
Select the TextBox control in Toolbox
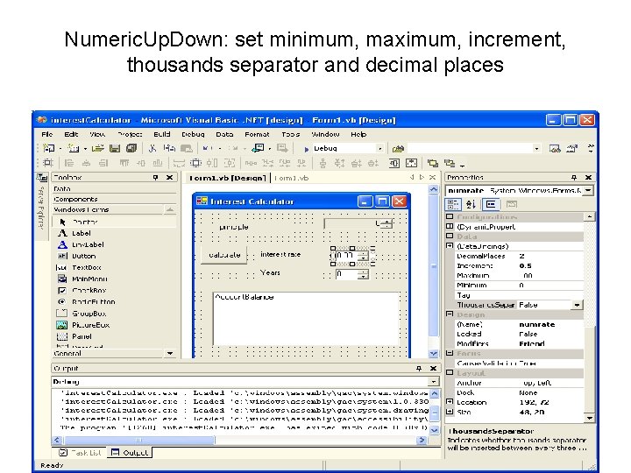coord(114,267)
